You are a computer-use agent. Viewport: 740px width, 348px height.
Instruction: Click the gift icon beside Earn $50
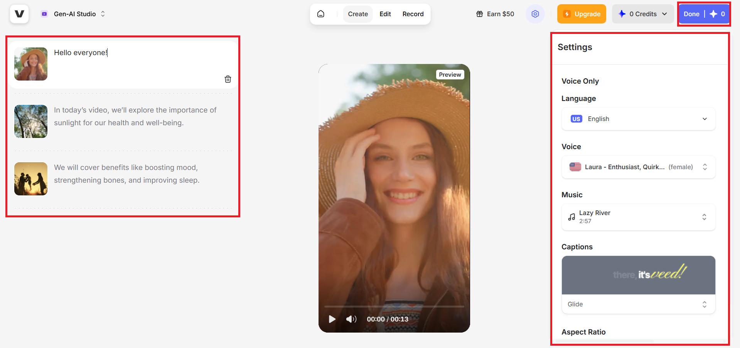pyautogui.click(x=480, y=14)
